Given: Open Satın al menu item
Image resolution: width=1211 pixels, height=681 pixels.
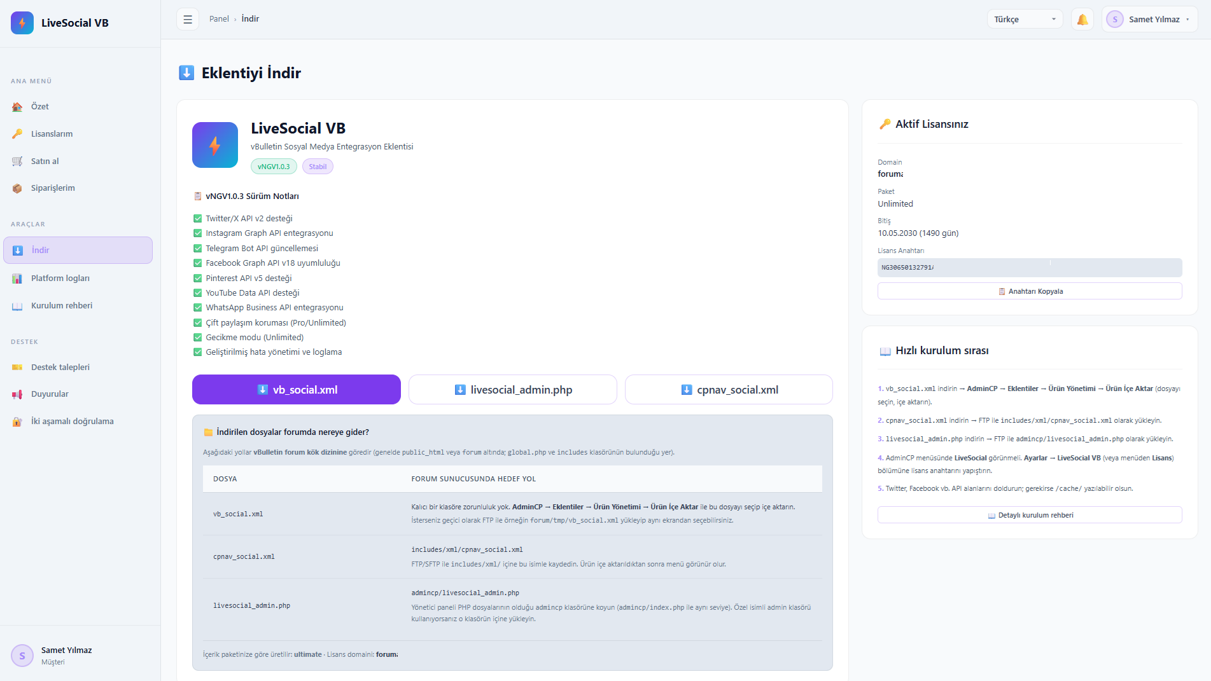Looking at the screenshot, I should 78,162.
